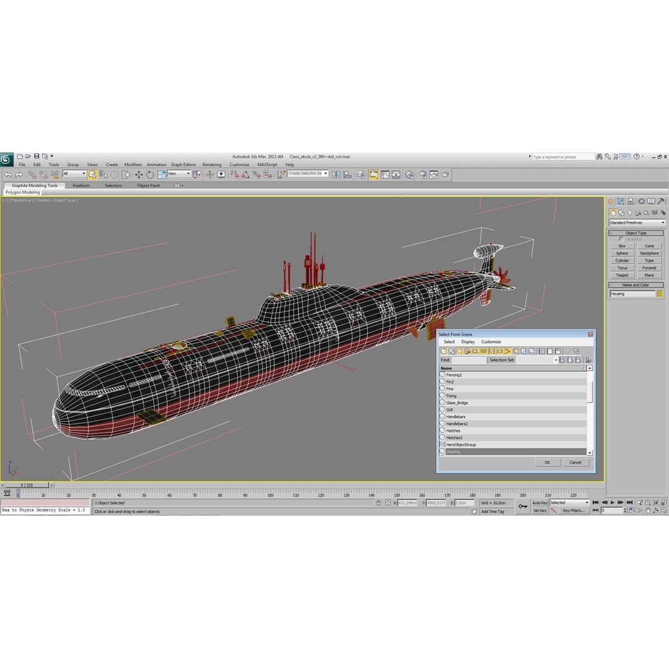Activate Select and Uniform Scale tool
Screen dimensions: 669x669
(x=161, y=175)
